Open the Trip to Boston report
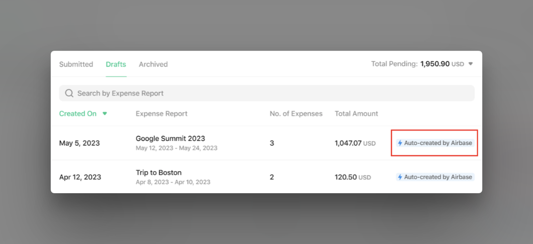This screenshot has width=533, height=244. click(159, 172)
